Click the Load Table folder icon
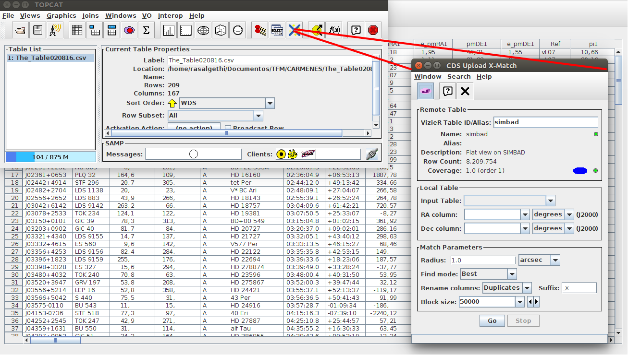Image resolution: width=628 pixels, height=355 pixels. [x=21, y=30]
